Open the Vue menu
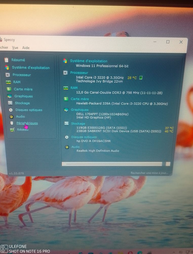This screenshot has width=193, height=254. point(15,48)
